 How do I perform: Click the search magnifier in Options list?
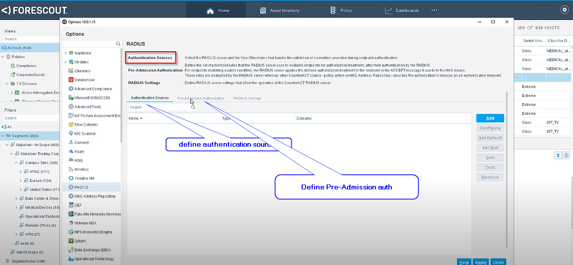118,44
